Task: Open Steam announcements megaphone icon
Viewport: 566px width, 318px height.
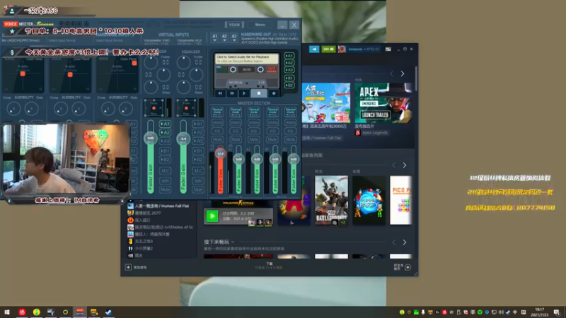Action: 314,49
